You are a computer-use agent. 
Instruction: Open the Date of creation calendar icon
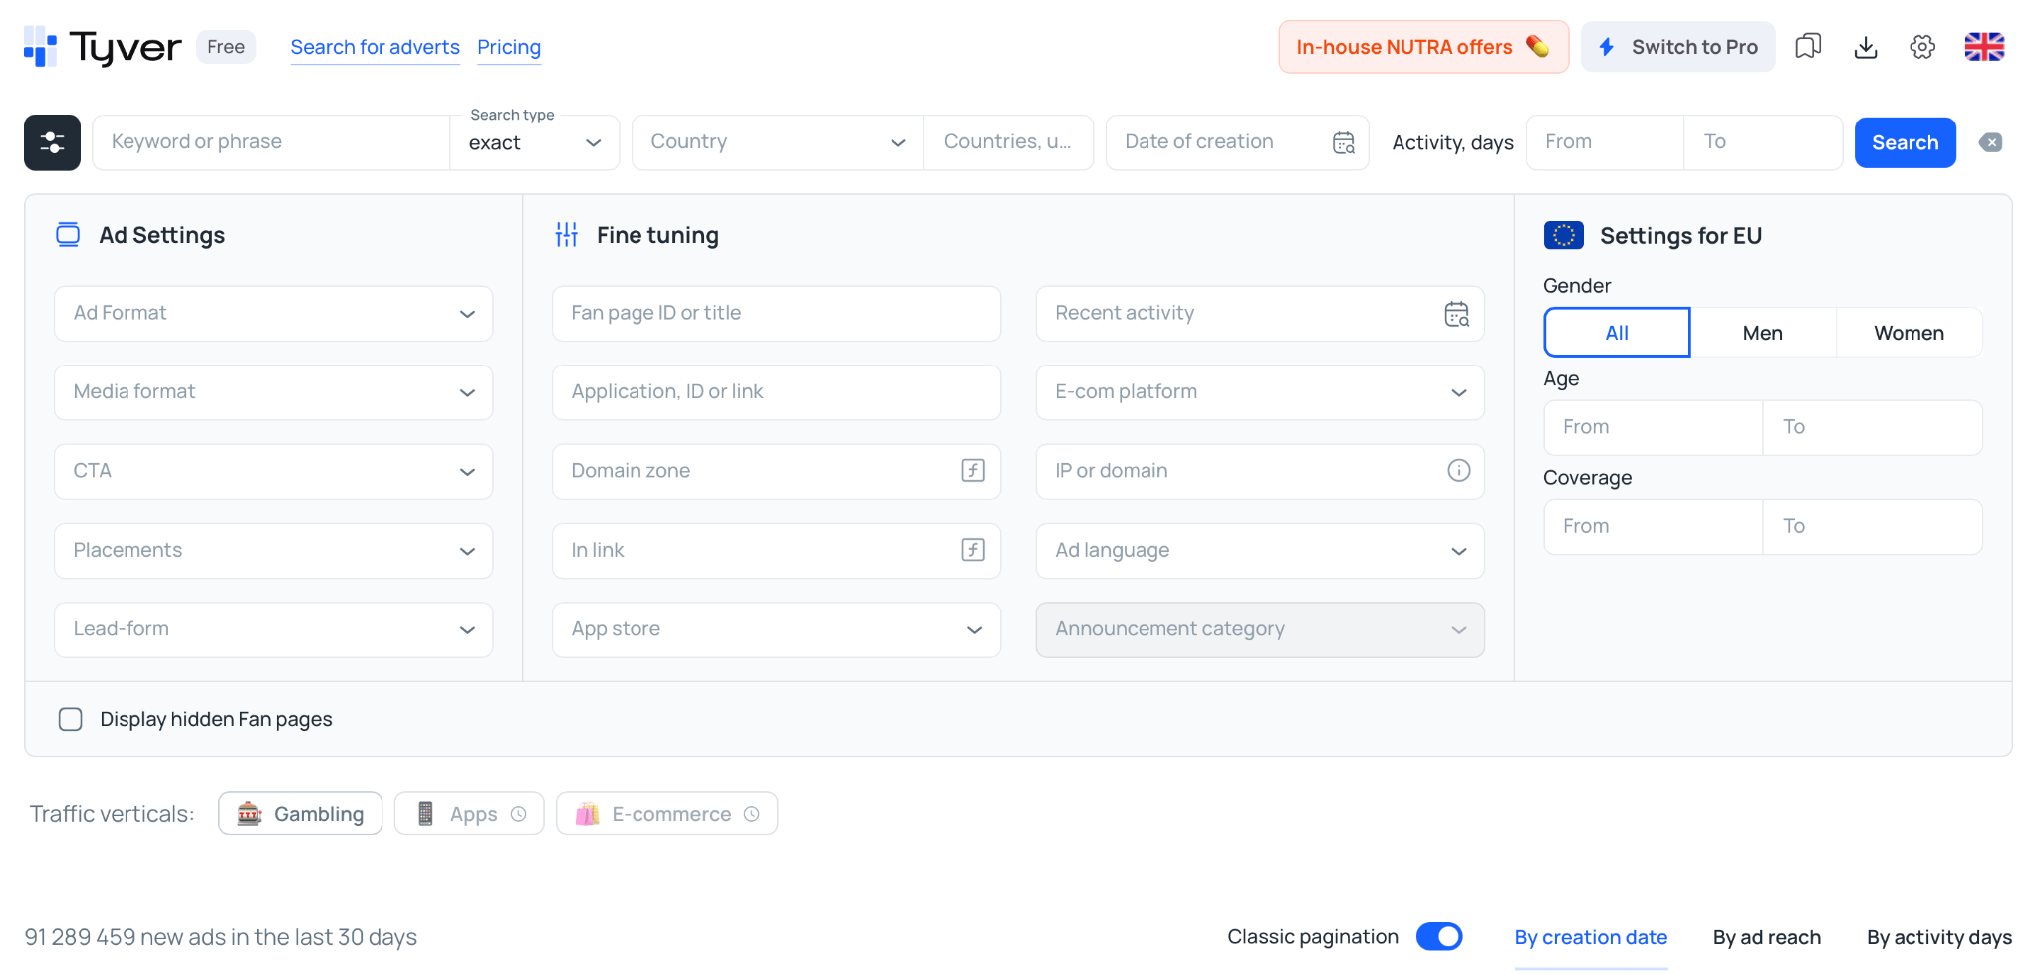coord(1344,142)
